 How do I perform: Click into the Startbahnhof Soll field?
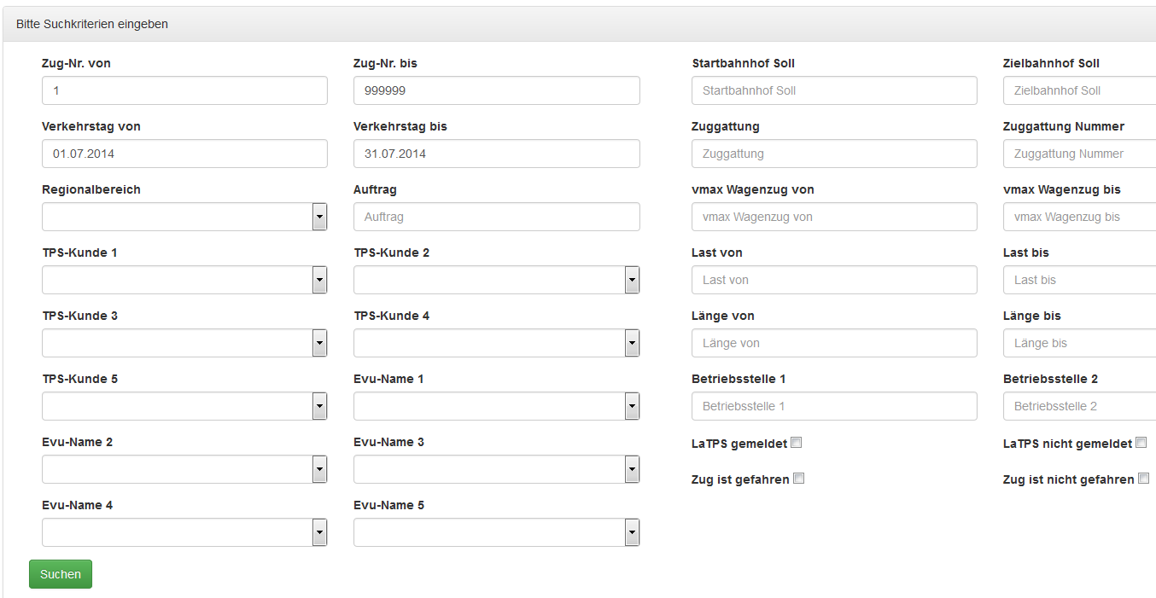(834, 90)
